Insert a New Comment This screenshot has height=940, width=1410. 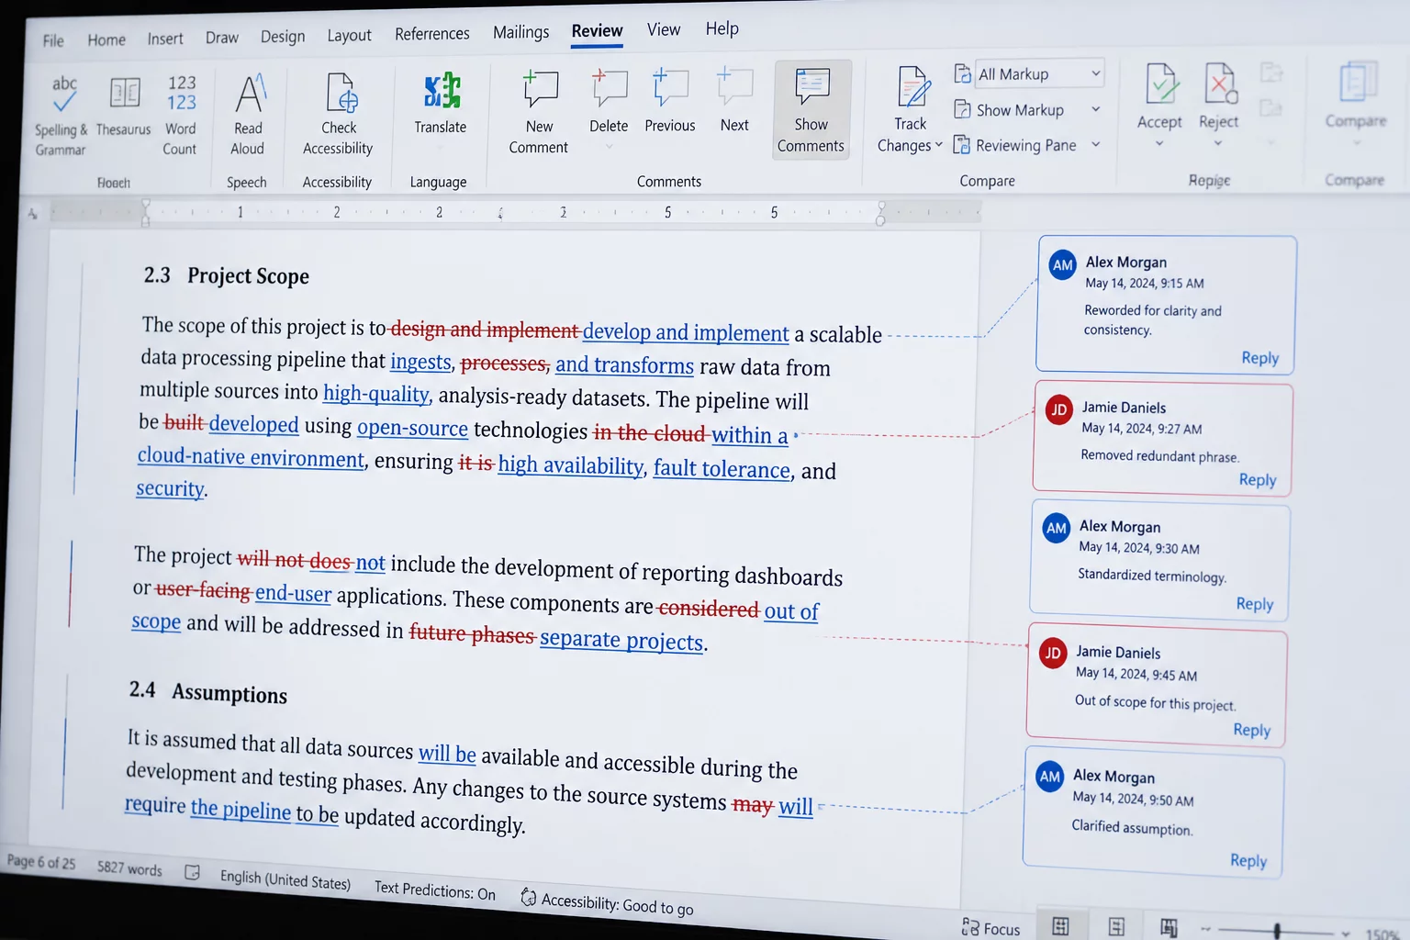tap(539, 111)
